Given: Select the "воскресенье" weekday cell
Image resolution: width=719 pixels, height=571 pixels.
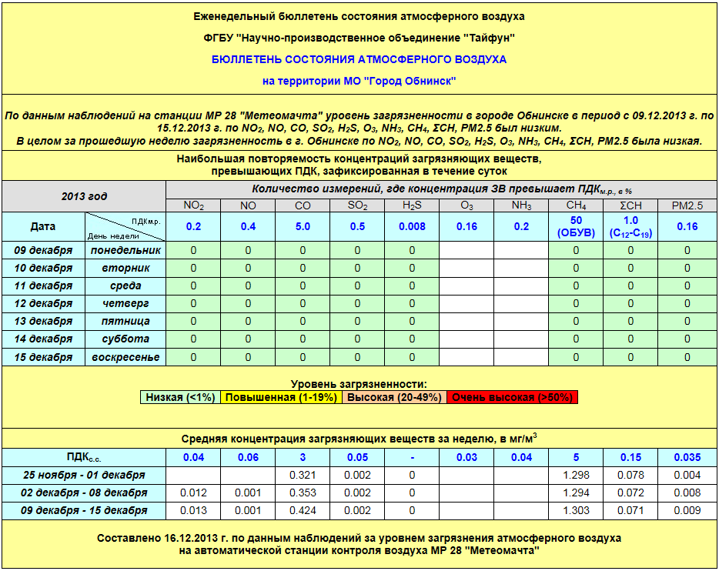Looking at the screenshot, I should (x=125, y=357).
